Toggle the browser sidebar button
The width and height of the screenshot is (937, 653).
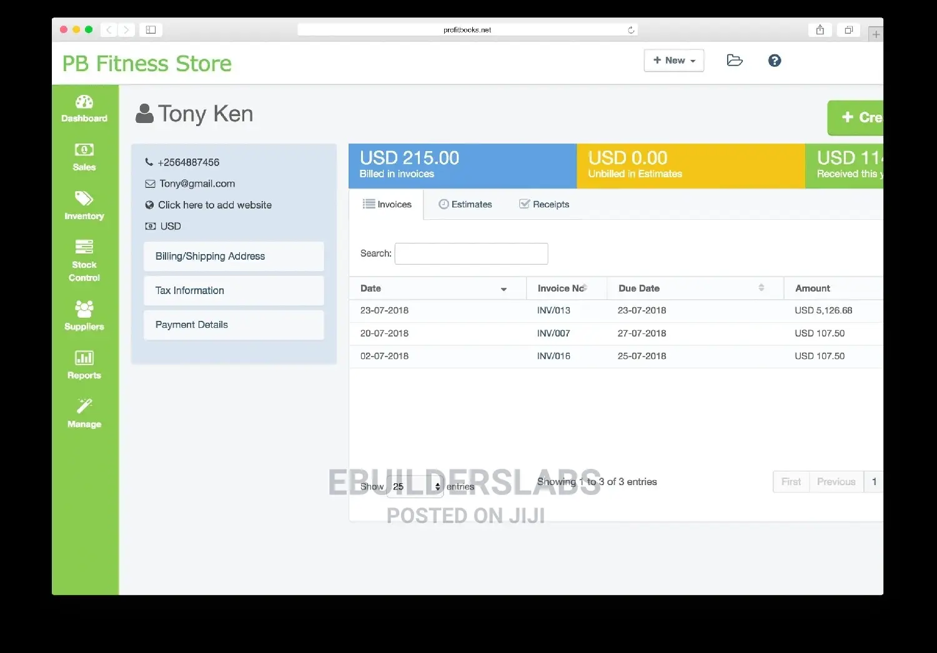[x=151, y=29]
